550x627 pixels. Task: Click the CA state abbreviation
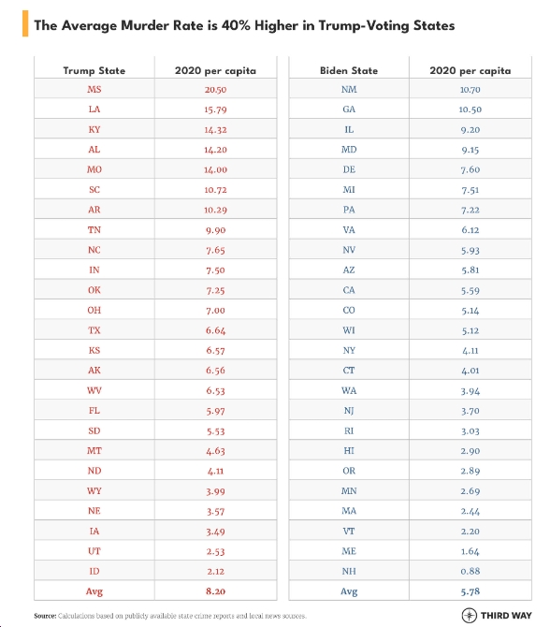349,290
